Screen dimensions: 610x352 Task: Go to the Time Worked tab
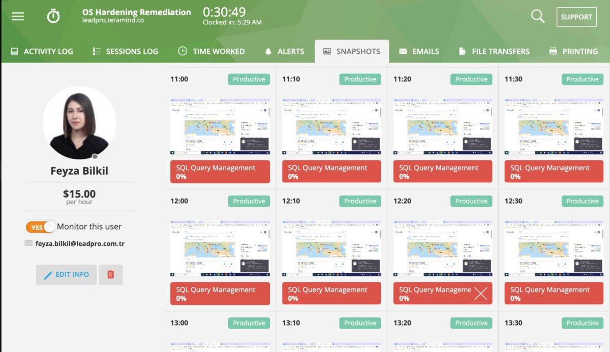tap(211, 51)
